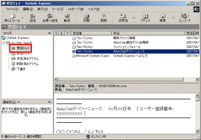Viewport: 201px width, 140px height.
Task: Click the 返信 (Reply) toolbar icon
Action: (33, 18)
